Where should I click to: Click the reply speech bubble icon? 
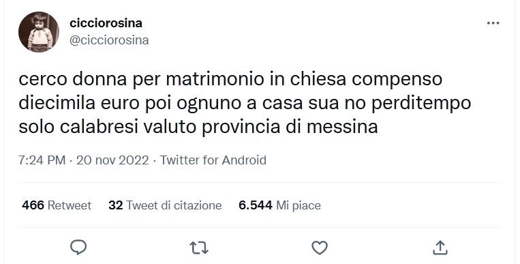(x=78, y=248)
